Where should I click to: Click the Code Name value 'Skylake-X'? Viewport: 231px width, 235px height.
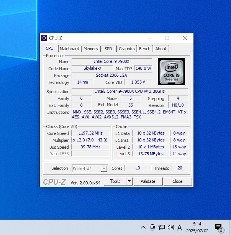[92, 68]
